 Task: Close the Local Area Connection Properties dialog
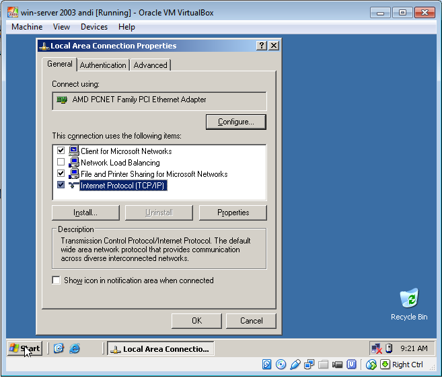pos(274,45)
